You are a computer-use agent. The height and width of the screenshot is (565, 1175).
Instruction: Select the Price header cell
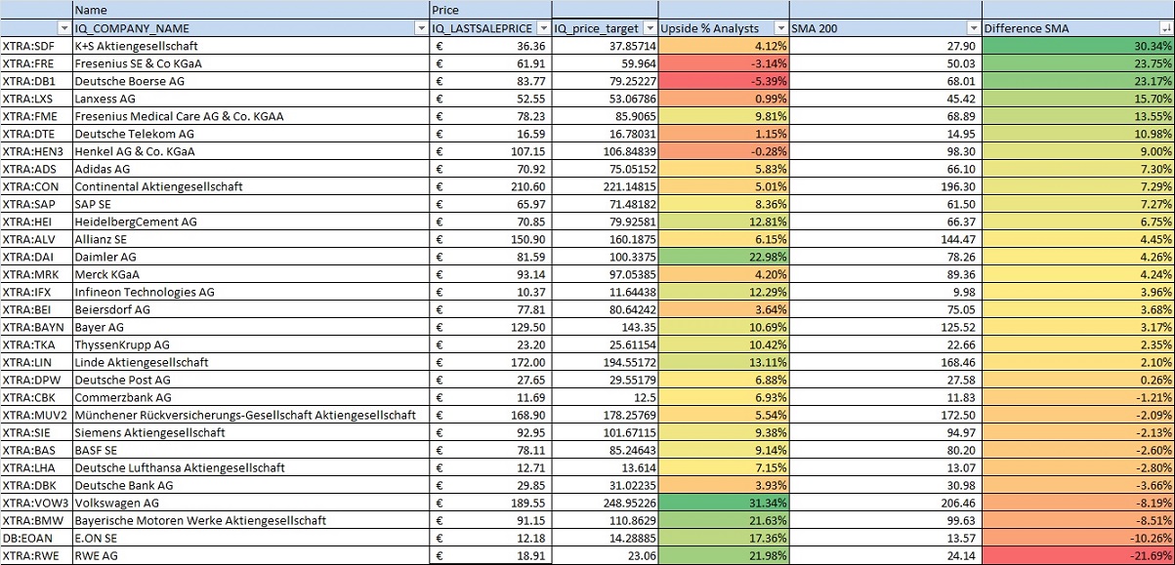pyautogui.click(x=490, y=10)
